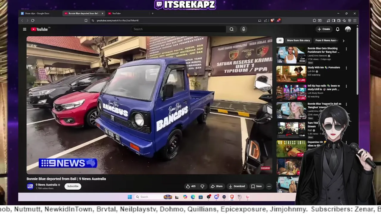Open 'Study With Me Pomodoro' live thumbnail

[x=291, y=74]
